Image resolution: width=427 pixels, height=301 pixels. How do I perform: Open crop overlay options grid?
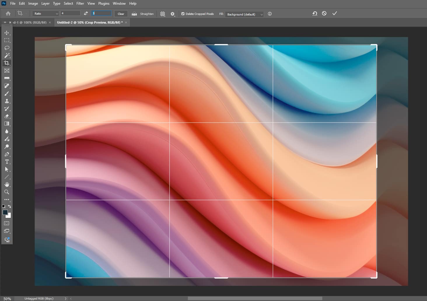click(x=163, y=14)
